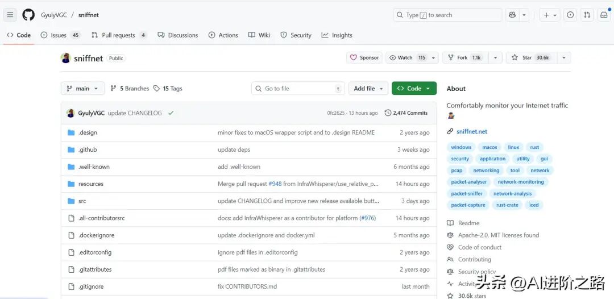
Task: Click the Contributing people icon
Action: pos(450,259)
